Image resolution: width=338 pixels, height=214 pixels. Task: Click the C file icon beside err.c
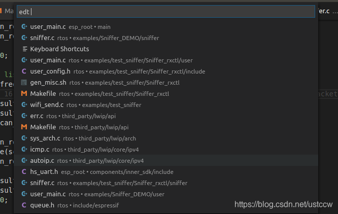pos(24,116)
